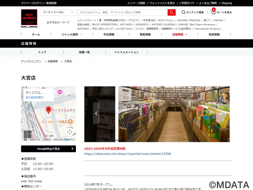
Task: Click NIAGARA TRIANGLE keyword link
Action: coord(189,20)
